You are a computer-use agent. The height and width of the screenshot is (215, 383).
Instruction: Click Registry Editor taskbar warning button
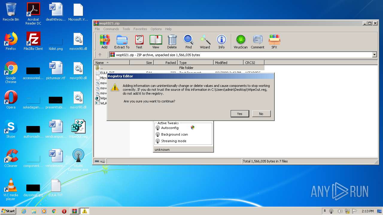click(x=84, y=211)
